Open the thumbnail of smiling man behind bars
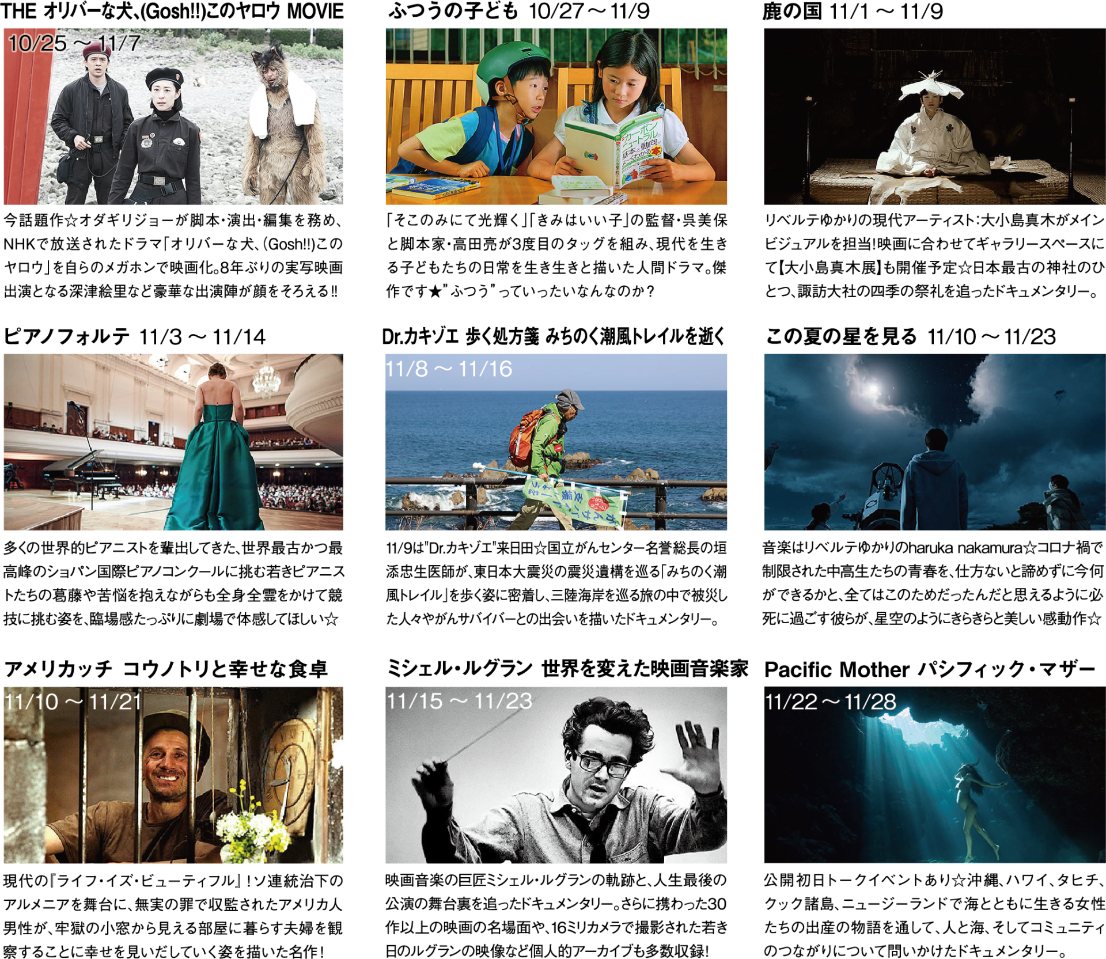Image resolution: width=1106 pixels, height=959 pixels. point(173,775)
